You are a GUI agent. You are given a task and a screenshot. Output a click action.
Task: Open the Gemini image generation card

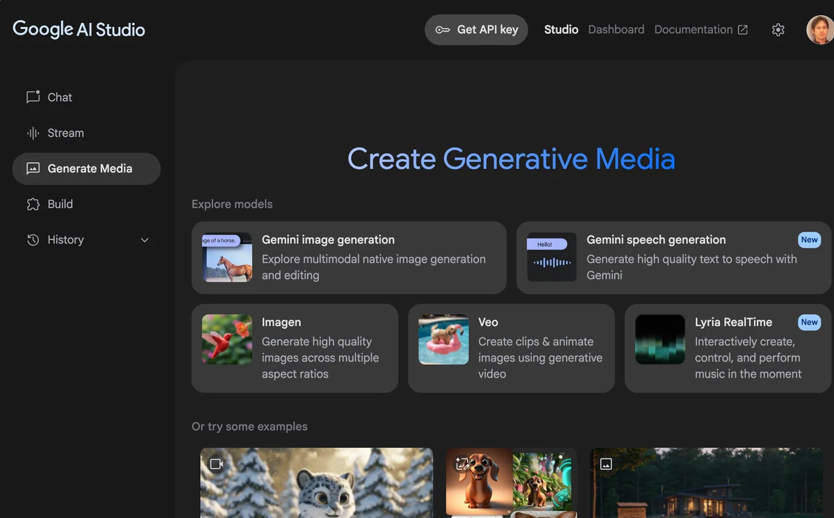click(349, 258)
